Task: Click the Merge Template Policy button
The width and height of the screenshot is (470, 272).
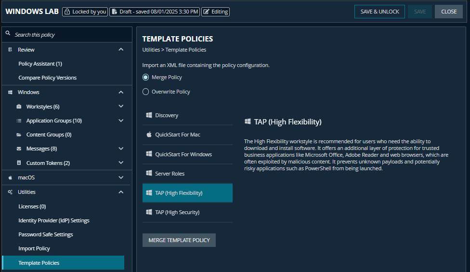Action: [179, 240]
